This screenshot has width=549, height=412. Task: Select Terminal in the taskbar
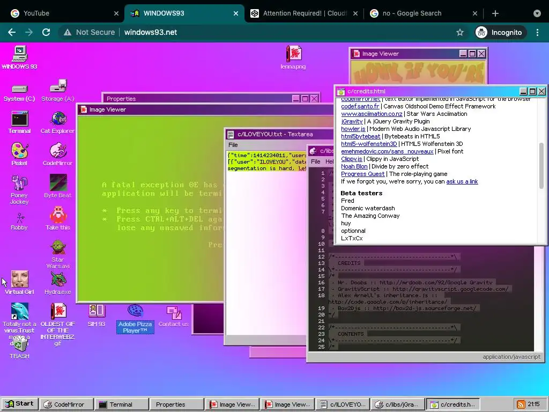122,404
